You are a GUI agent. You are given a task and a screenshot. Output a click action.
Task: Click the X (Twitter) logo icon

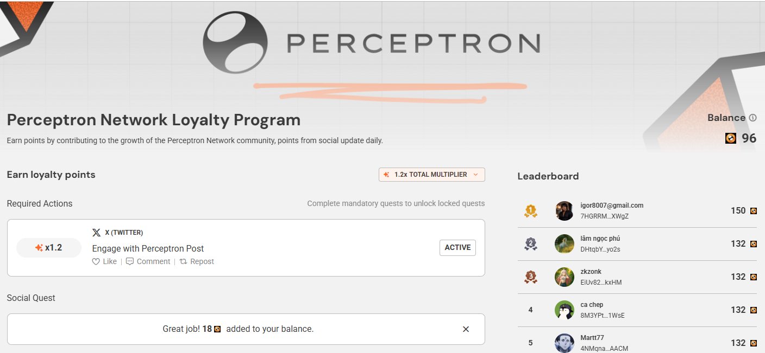(x=96, y=233)
